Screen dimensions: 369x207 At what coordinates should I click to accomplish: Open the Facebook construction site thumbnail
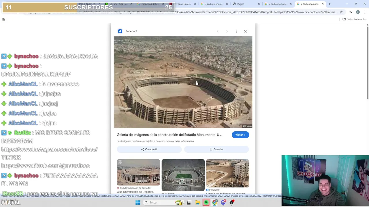(x=227, y=173)
